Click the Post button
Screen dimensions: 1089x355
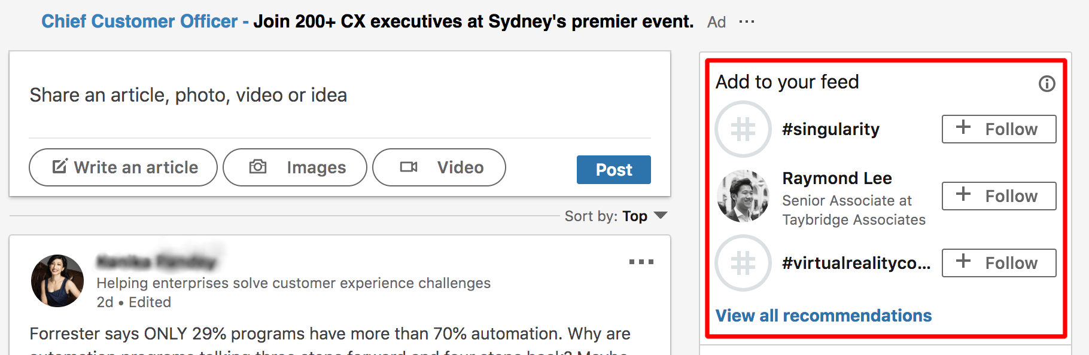pos(614,170)
